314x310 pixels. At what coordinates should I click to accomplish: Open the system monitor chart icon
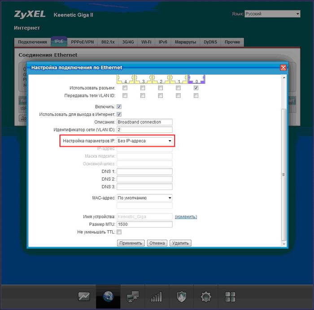pyautogui.click(x=84, y=297)
